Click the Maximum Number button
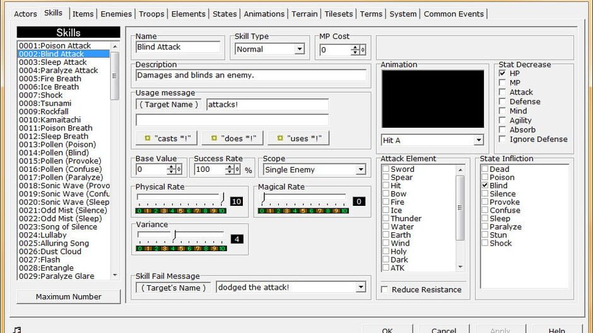 point(69,296)
